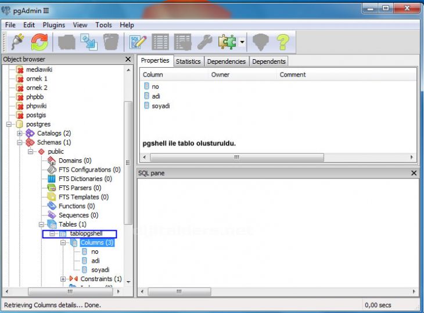Select FTS Configurations (0) node
Viewport: 424px width, 313px height.
(x=89, y=170)
